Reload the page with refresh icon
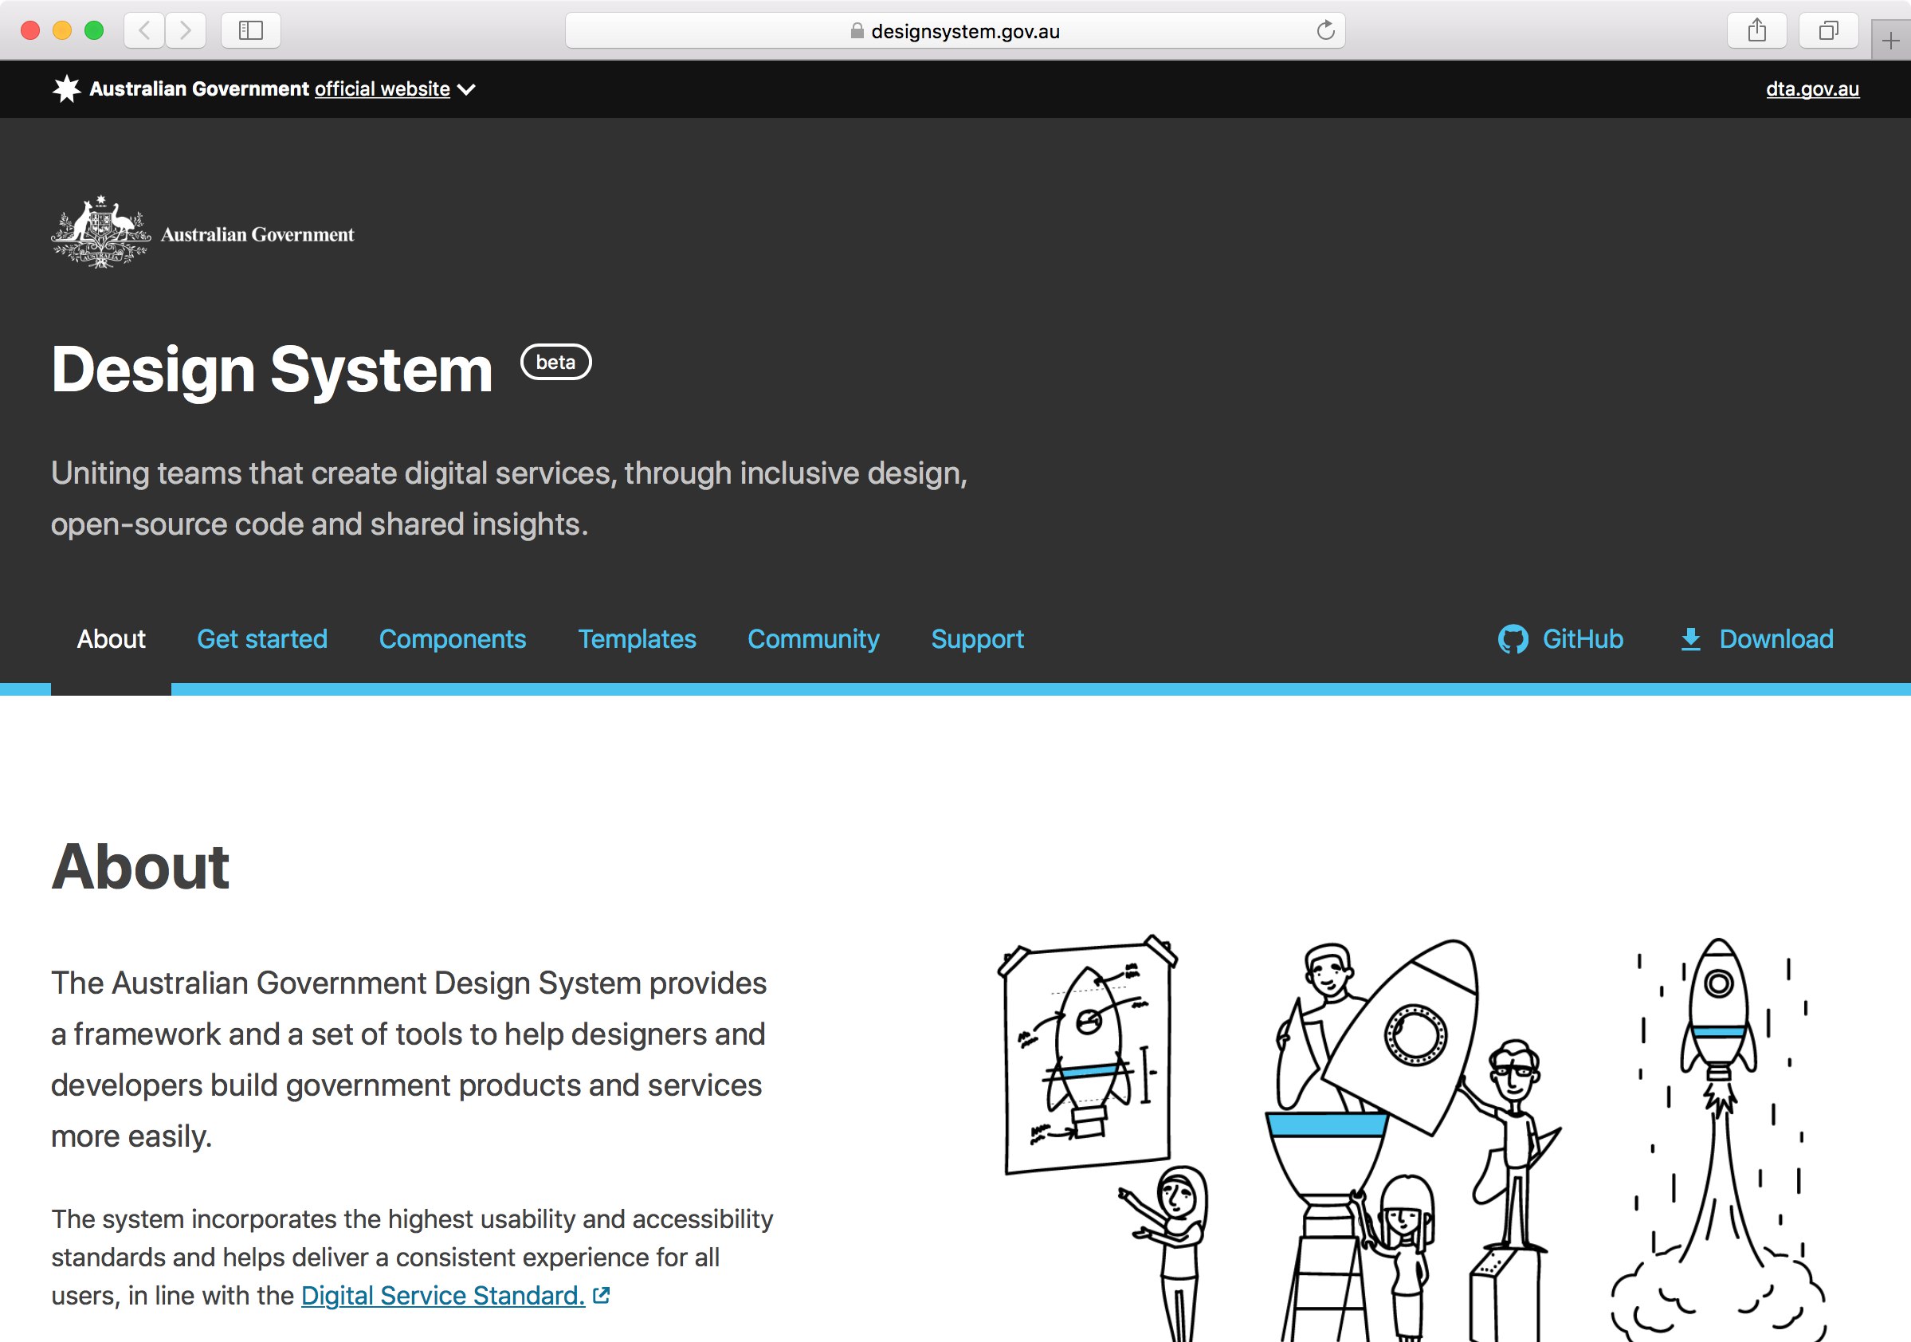1911x1342 pixels. coord(1325,31)
